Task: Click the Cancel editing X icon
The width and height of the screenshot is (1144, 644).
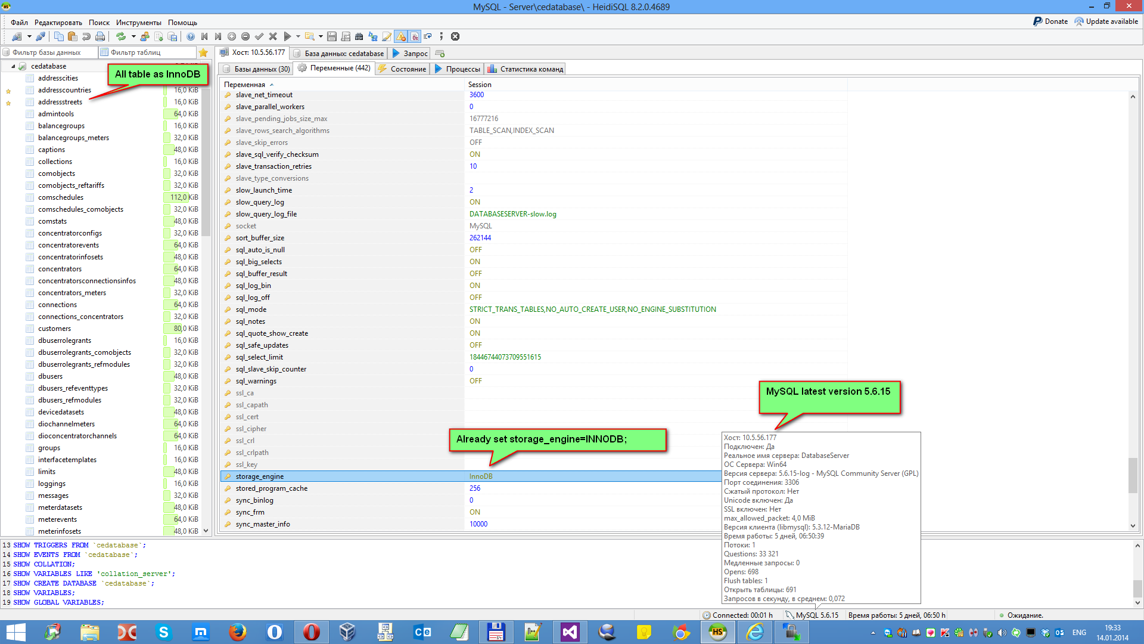Action: pyautogui.click(x=273, y=36)
